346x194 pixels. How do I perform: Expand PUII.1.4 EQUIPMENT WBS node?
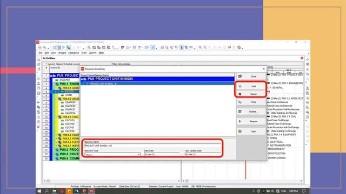point(57,135)
